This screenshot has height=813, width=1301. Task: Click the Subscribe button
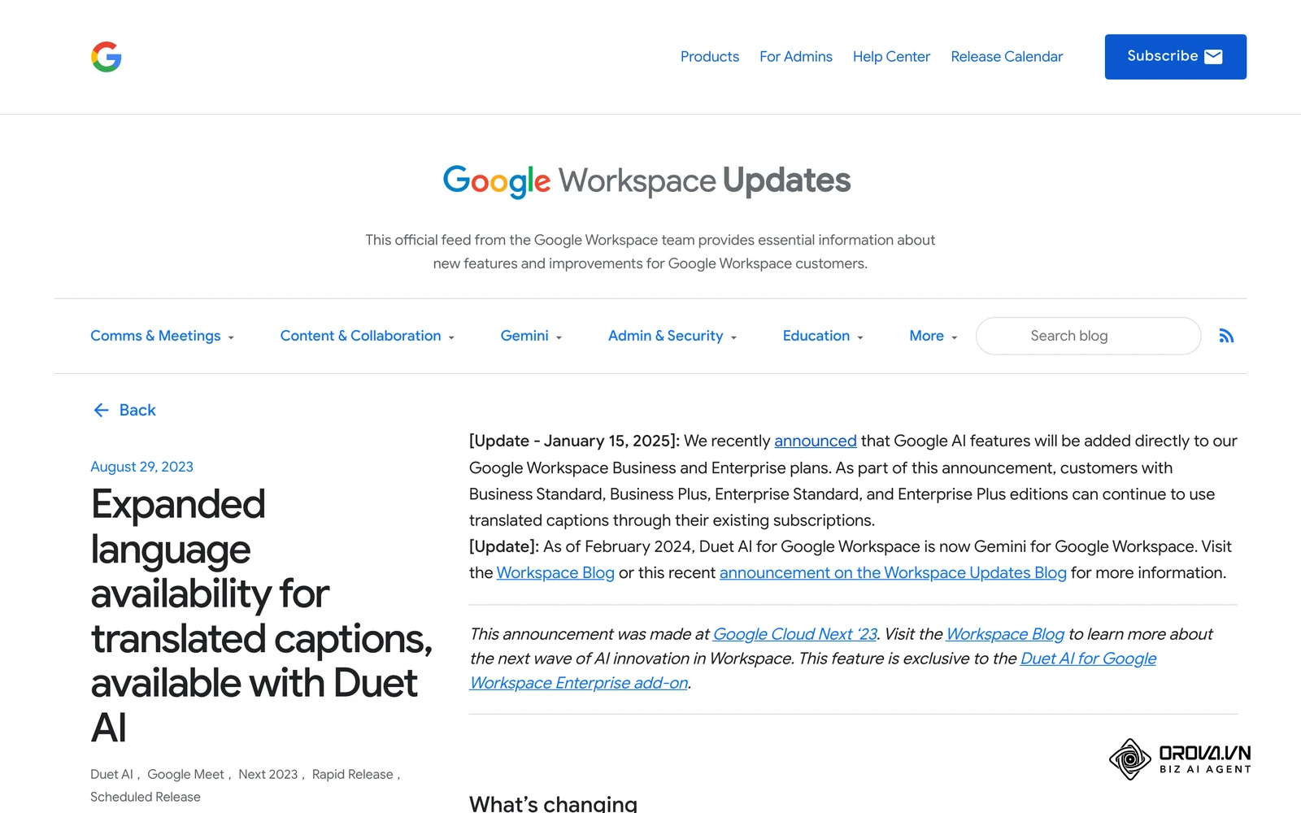[1175, 57]
